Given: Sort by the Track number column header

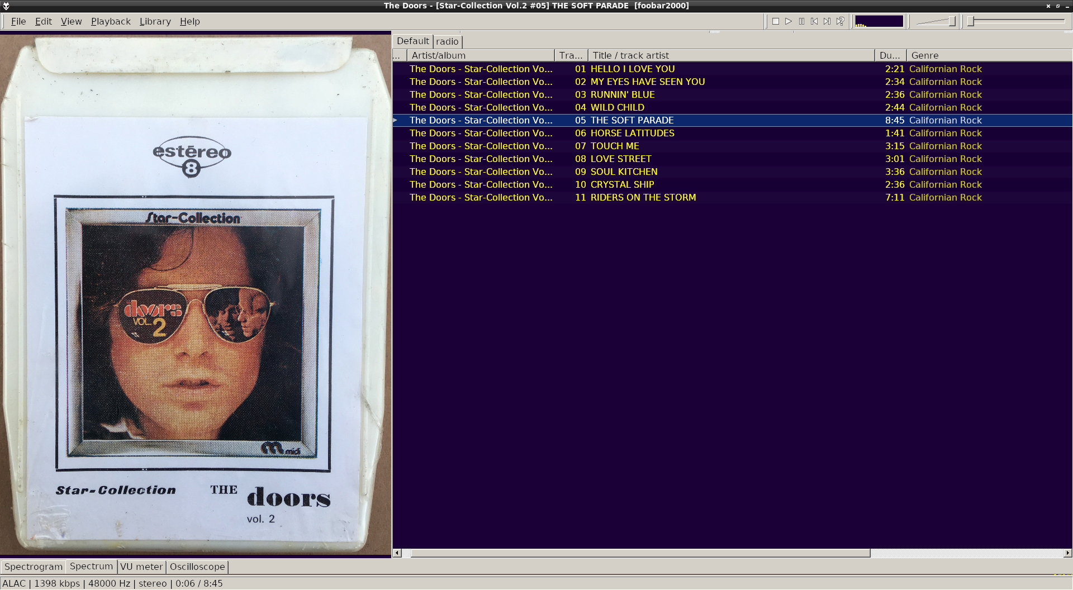Looking at the screenshot, I should [571, 55].
